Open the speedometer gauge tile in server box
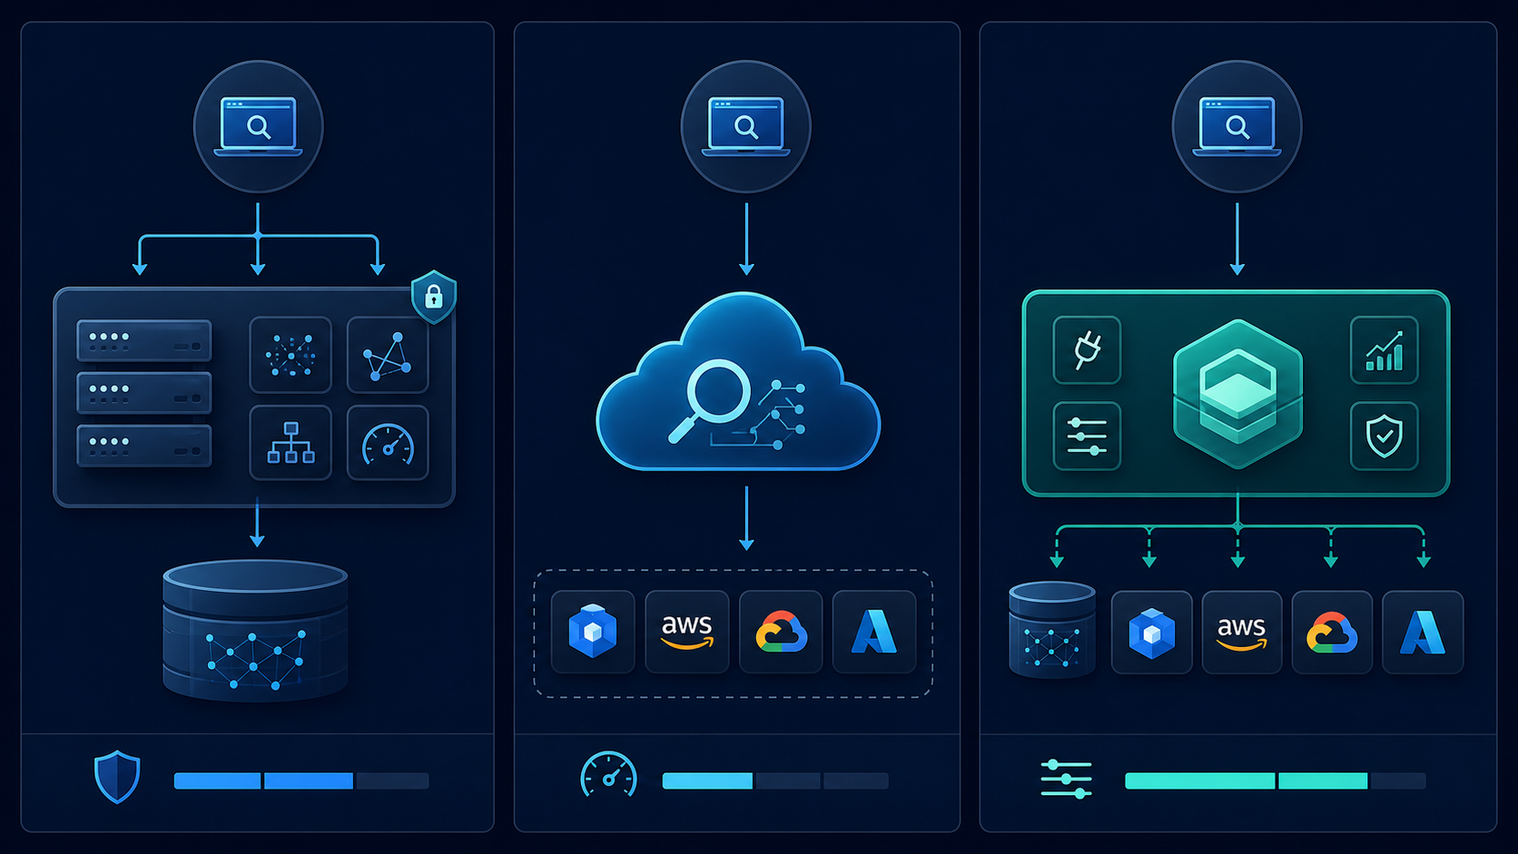1518x854 pixels. point(388,443)
